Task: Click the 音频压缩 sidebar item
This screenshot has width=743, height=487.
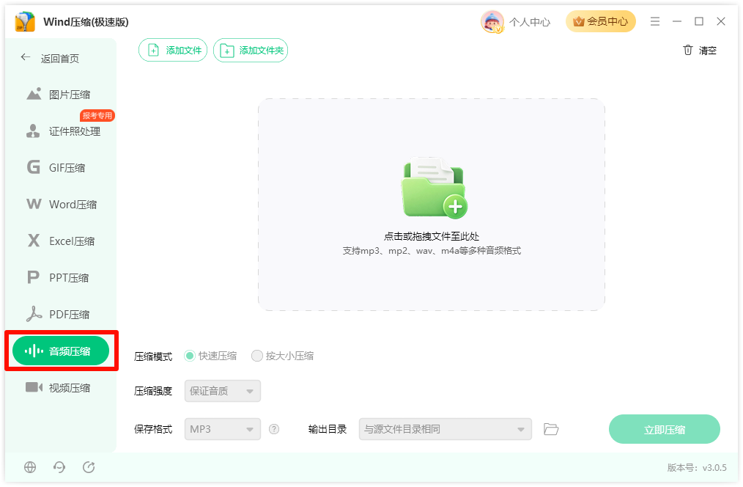Action: coord(61,351)
